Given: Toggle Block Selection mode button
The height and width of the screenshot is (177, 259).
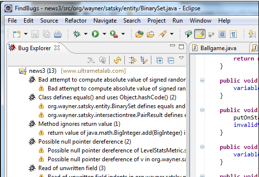Looking at the screenshot, I should (x=222, y=34).
